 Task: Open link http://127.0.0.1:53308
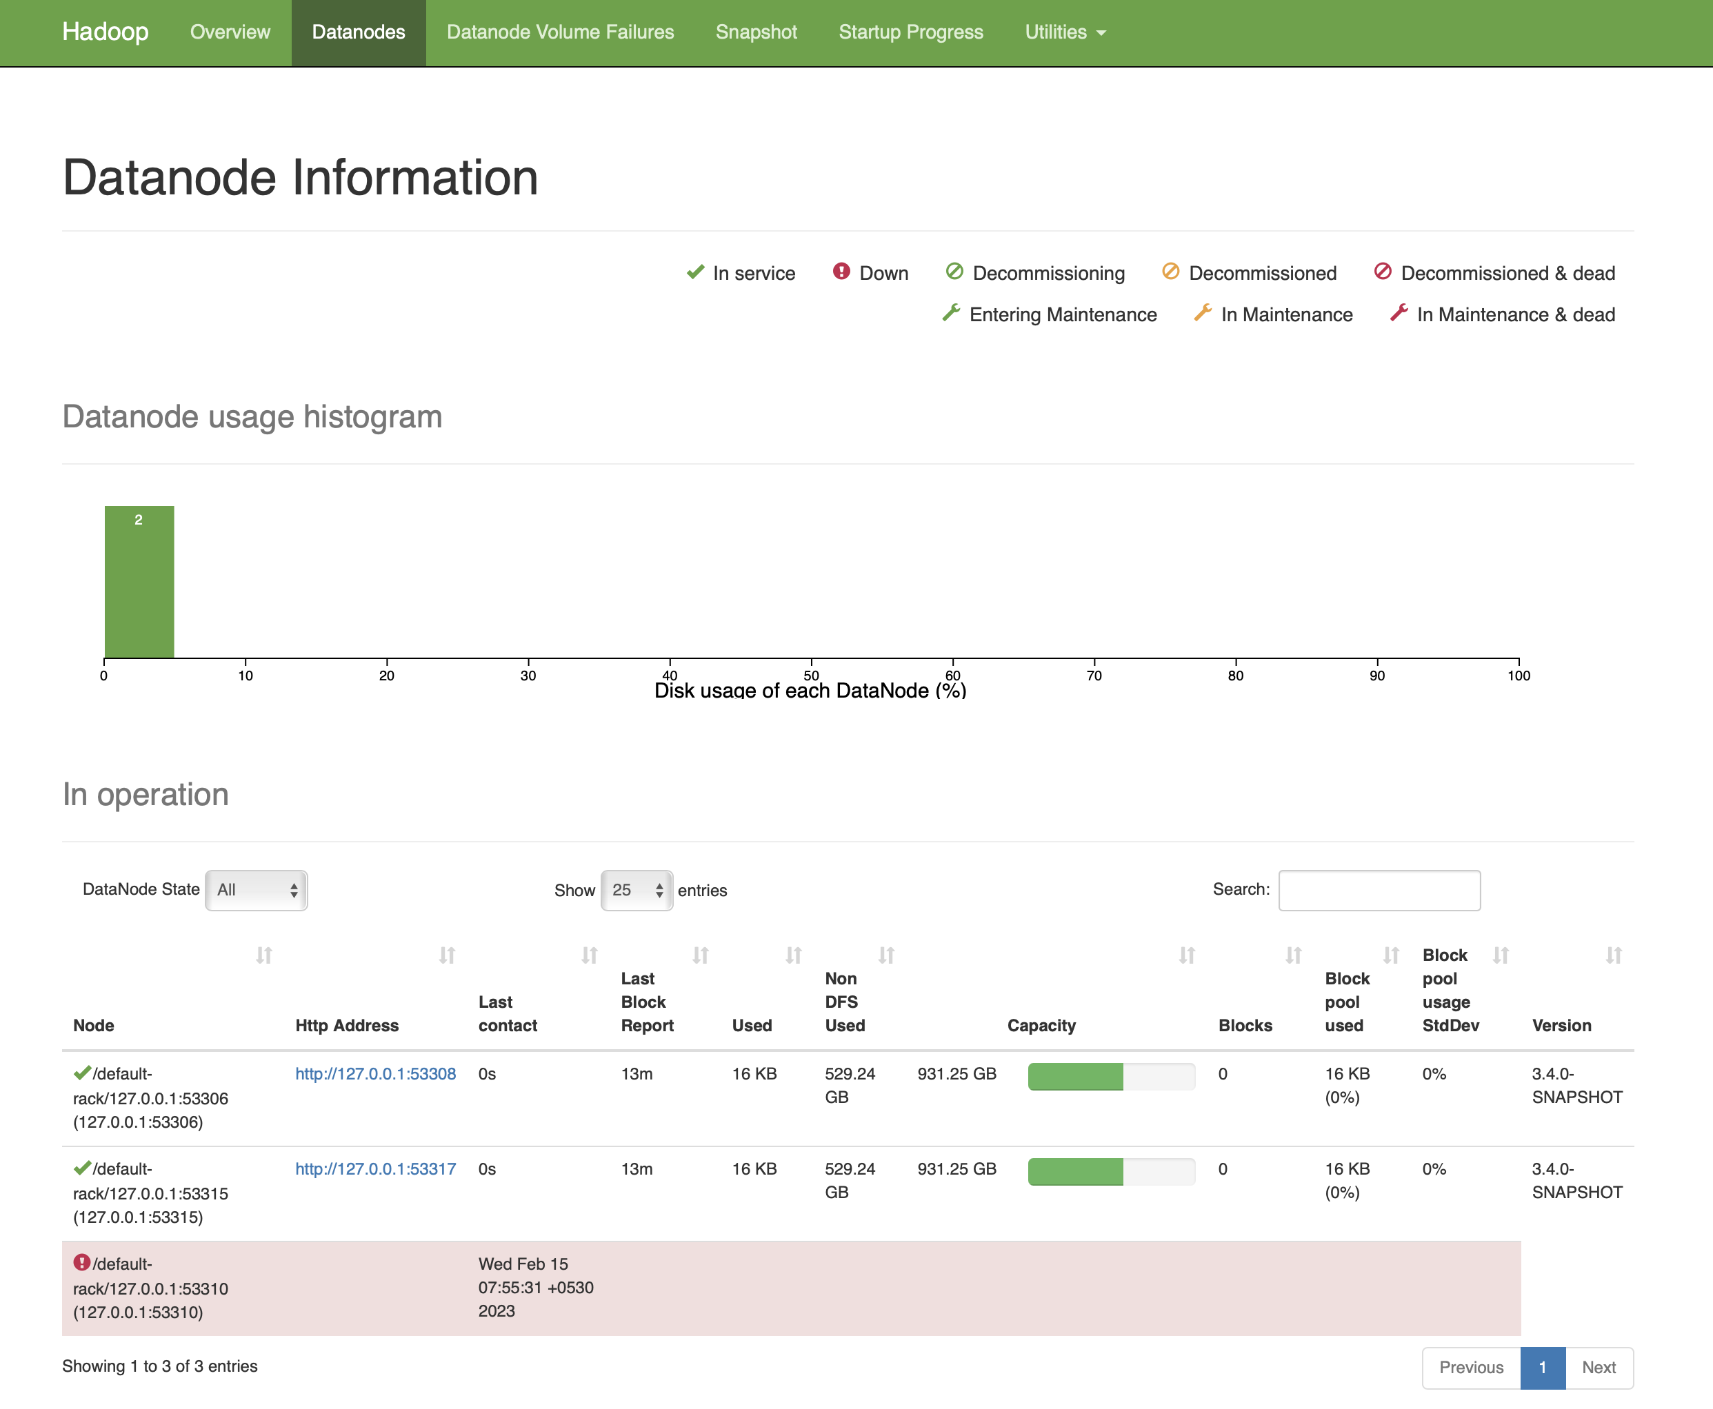(375, 1074)
